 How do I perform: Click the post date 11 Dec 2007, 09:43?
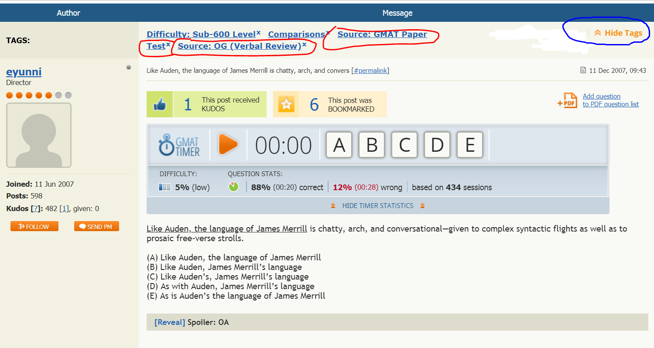(x=617, y=71)
